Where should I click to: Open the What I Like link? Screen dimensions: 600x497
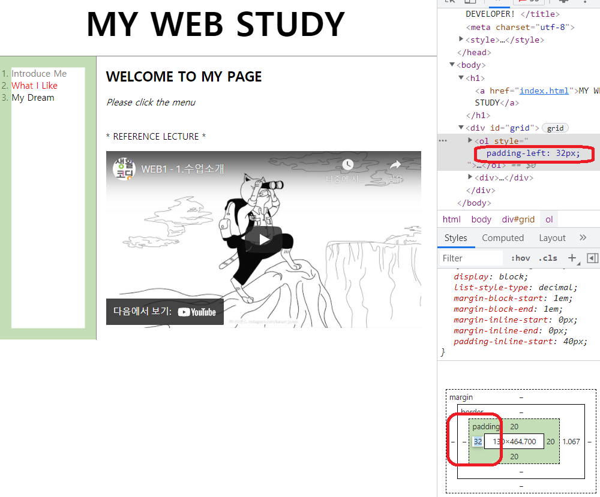[34, 86]
